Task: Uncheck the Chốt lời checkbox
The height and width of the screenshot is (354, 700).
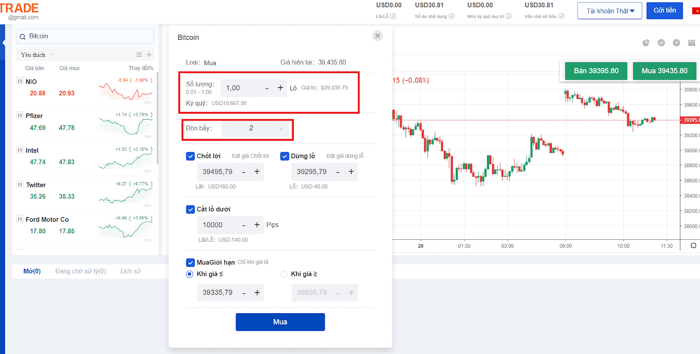Action: (191, 156)
